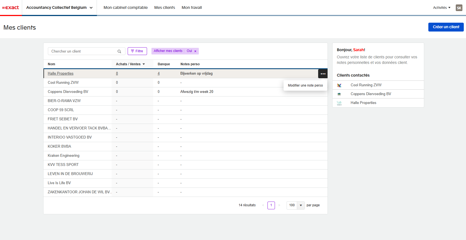This screenshot has width=466, height=240.
Task: Select HANDEL EN VERVOER TACK BVBA row
Action: pos(185,128)
